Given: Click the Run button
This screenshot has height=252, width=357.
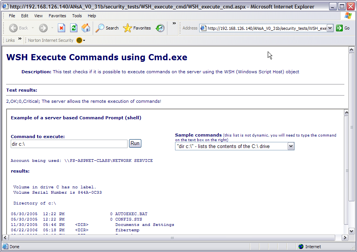Looking at the screenshot, I should pyautogui.click(x=135, y=143).
